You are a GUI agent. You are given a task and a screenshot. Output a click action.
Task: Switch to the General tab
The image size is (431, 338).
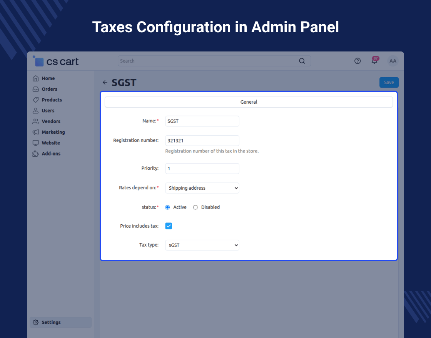tap(249, 102)
